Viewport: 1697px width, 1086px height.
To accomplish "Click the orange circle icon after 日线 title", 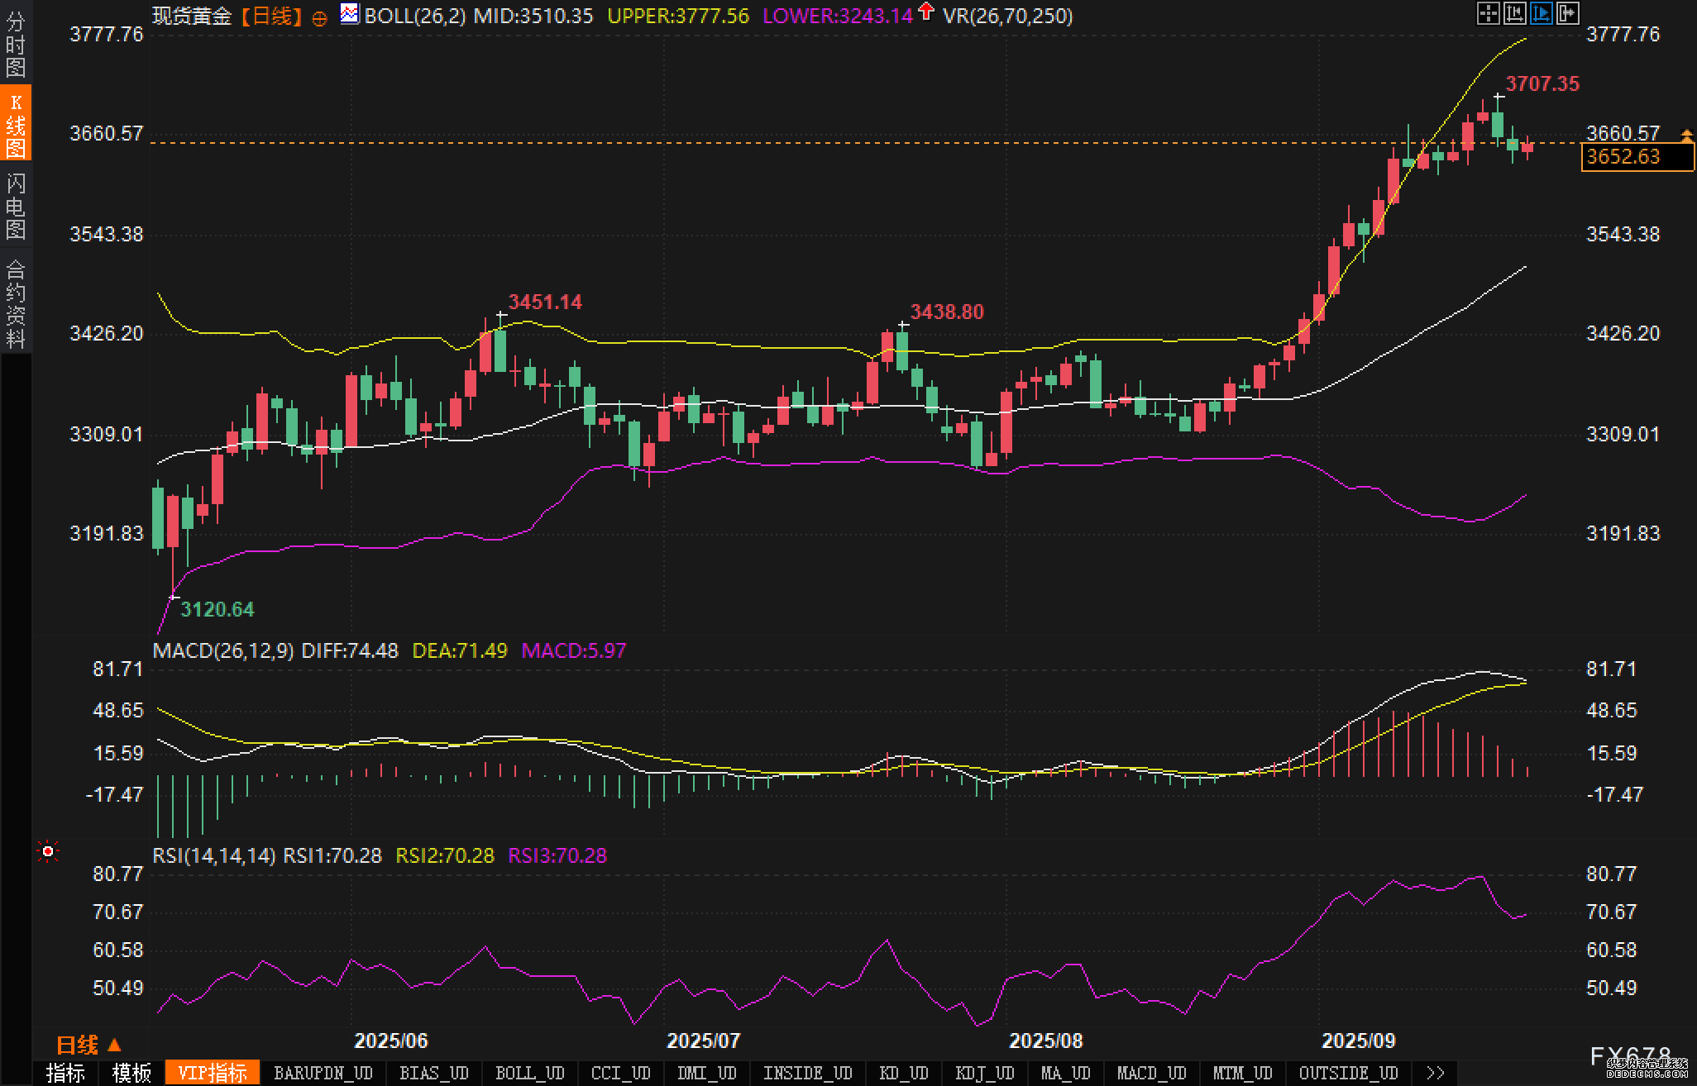I will 319,18.
